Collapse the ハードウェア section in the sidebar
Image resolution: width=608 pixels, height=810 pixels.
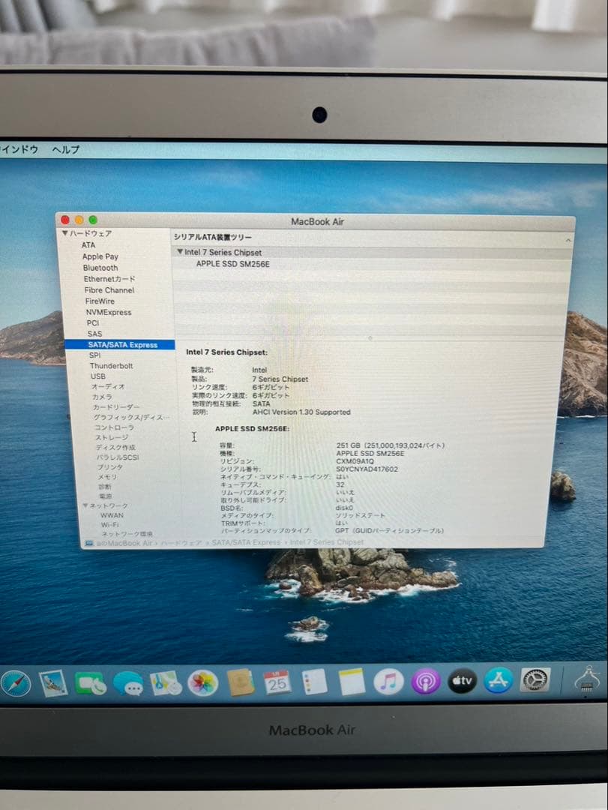[x=66, y=232]
